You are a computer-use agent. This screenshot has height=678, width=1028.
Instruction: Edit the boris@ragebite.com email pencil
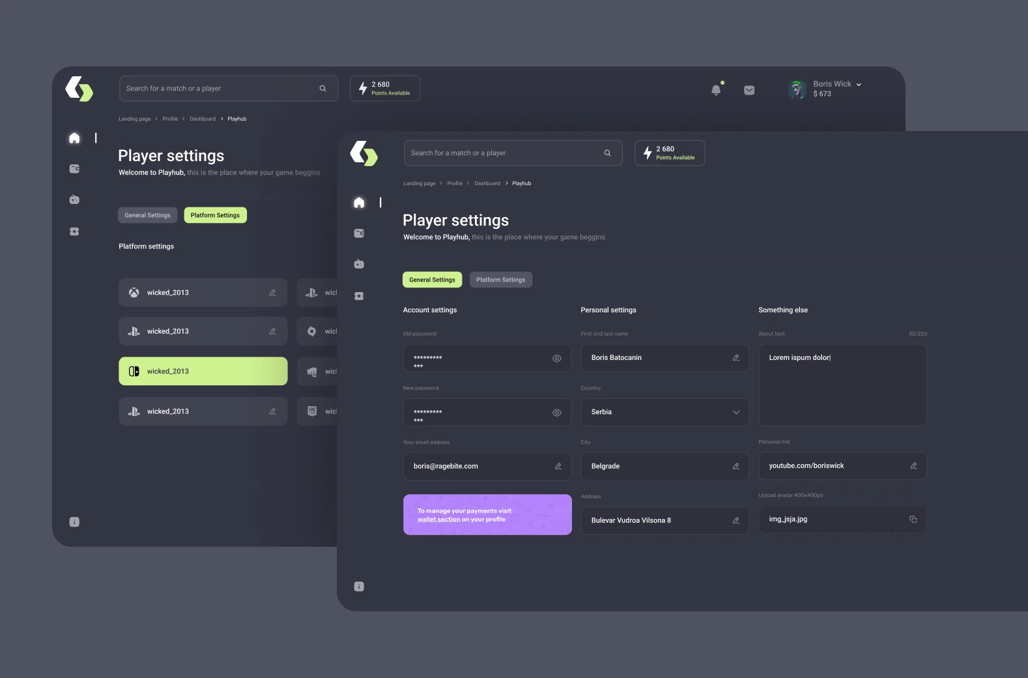coord(558,466)
